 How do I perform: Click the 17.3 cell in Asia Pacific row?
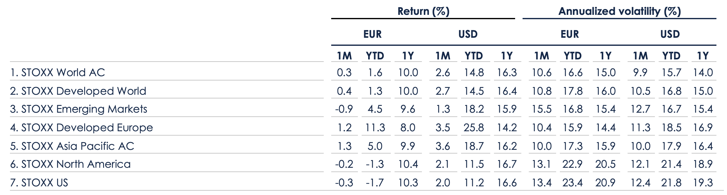[x=573, y=146]
